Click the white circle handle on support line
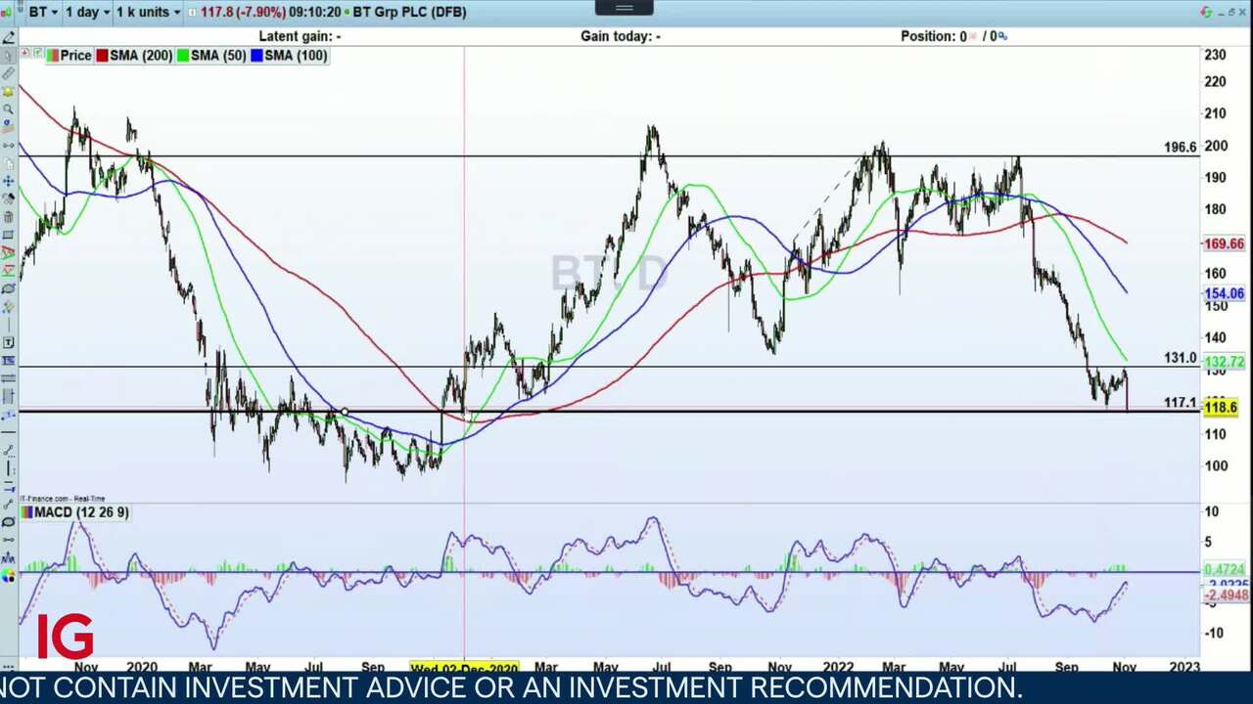1253x704 pixels. (345, 412)
